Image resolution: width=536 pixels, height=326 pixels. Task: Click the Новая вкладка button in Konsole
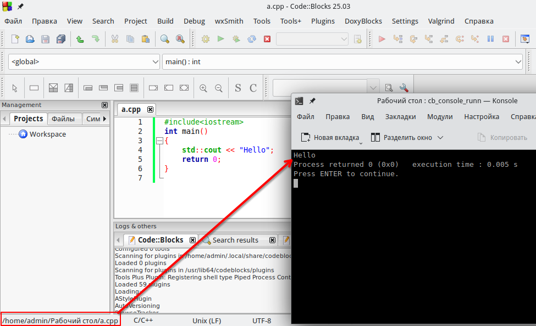pos(330,138)
